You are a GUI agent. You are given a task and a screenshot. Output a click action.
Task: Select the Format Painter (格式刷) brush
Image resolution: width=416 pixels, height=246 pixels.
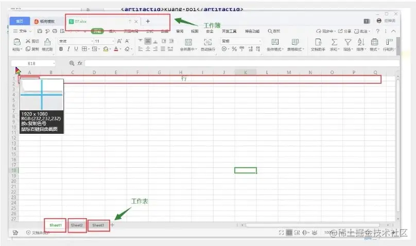(47, 42)
